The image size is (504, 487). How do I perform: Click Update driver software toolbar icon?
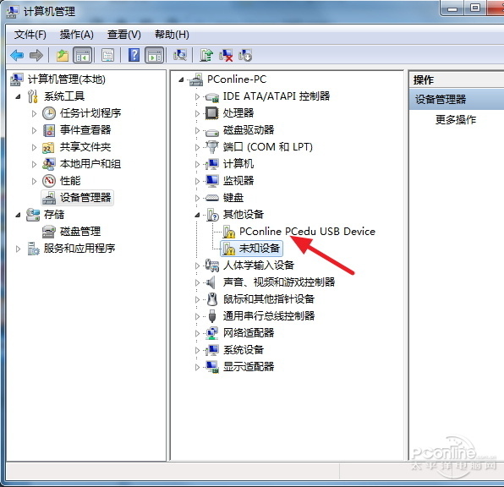click(x=206, y=55)
